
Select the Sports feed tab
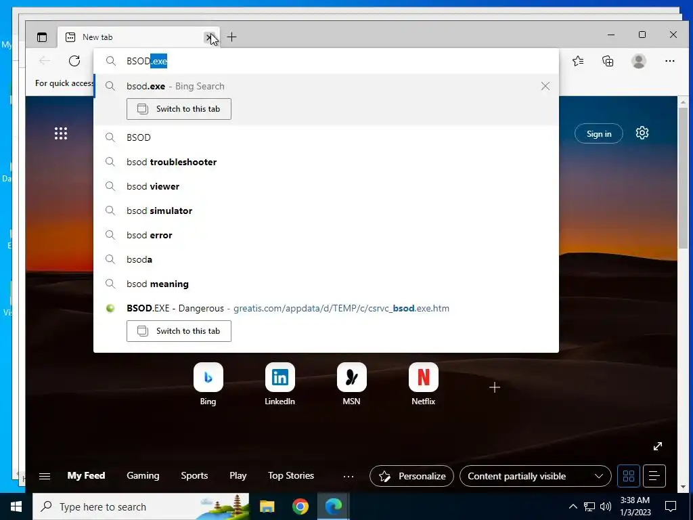[194, 476]
